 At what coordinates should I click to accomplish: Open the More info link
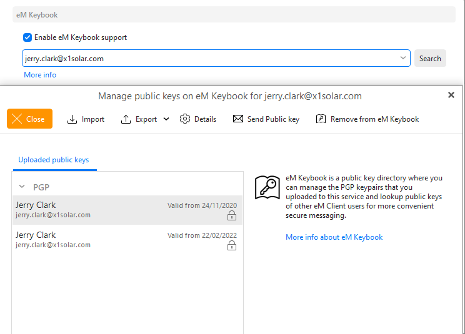coord(40,75)
